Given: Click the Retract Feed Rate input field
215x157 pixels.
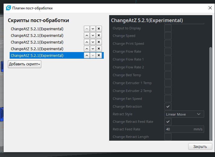Looking at the screenshot, I should click(x=184, y=129).
